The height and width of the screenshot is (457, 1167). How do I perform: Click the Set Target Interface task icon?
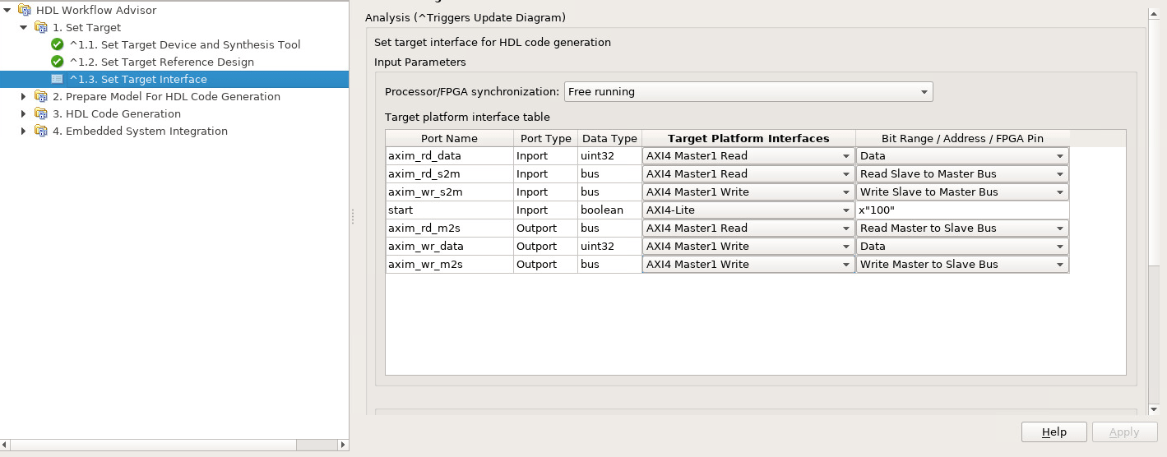point(58,80)
